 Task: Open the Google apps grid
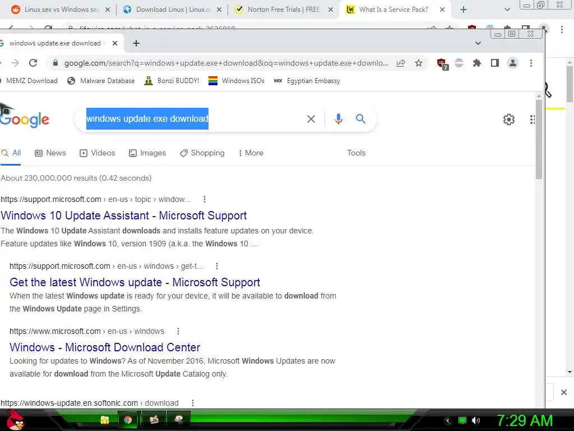click(533, 119)
